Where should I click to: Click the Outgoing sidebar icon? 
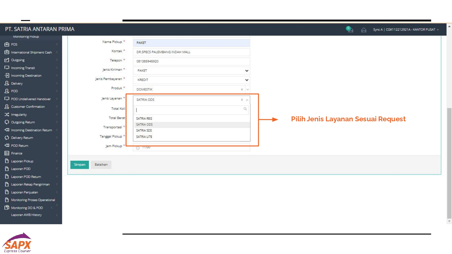tap(7, 60)
